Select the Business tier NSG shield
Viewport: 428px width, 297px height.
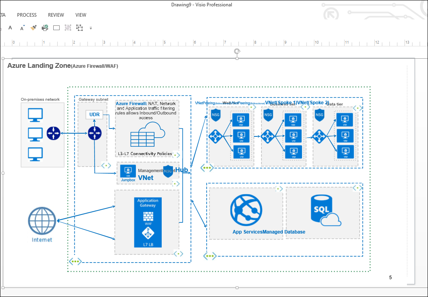268,115
